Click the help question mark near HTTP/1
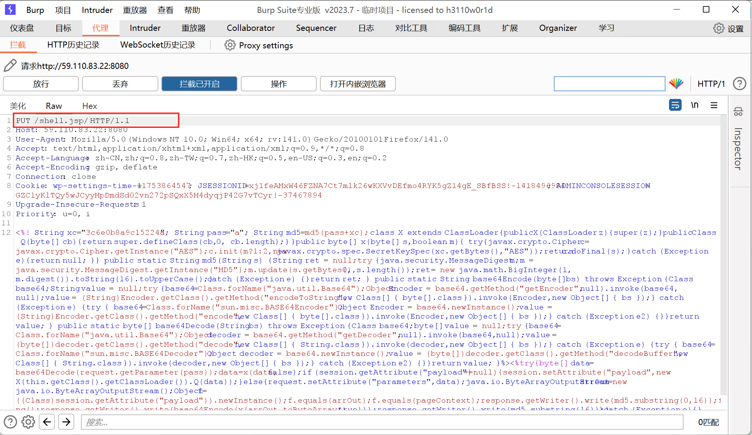This screenshot has width=752, height=435. point(739,83)
